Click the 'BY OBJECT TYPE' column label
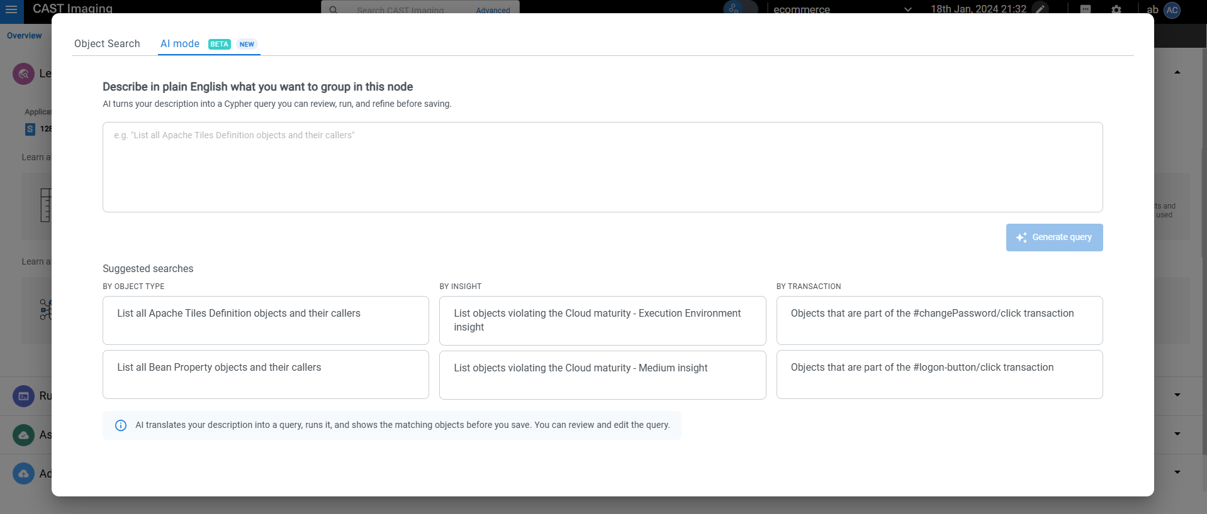 click(133, 287)
